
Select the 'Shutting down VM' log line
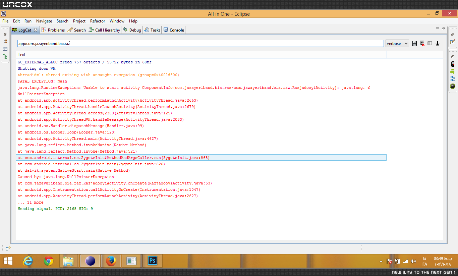[201, 68]
